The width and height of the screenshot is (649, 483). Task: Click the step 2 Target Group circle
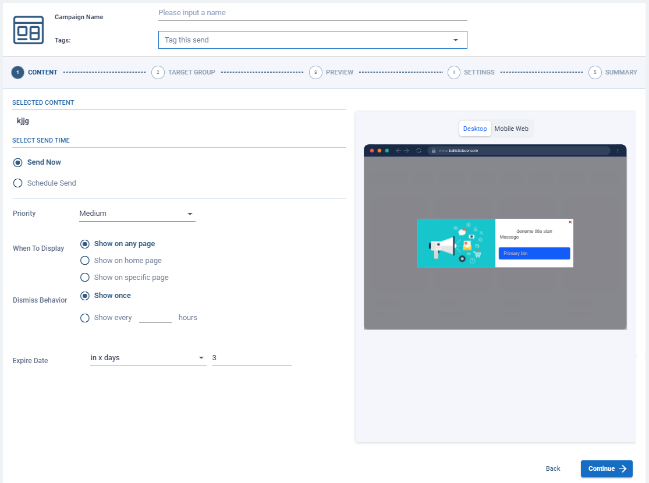click(x=157, y=72)
